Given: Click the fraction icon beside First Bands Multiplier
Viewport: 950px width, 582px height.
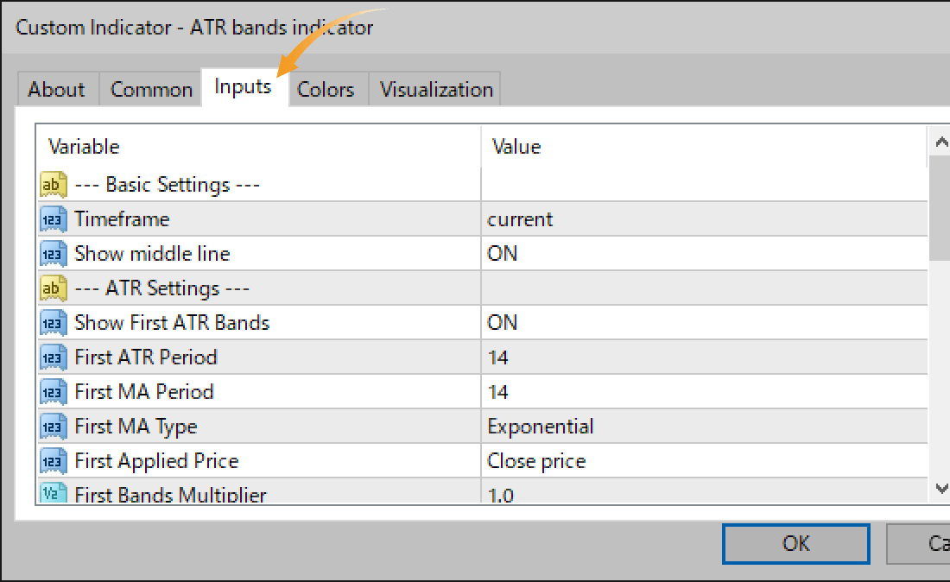Looking at the screenshot, I should [52, 493].
